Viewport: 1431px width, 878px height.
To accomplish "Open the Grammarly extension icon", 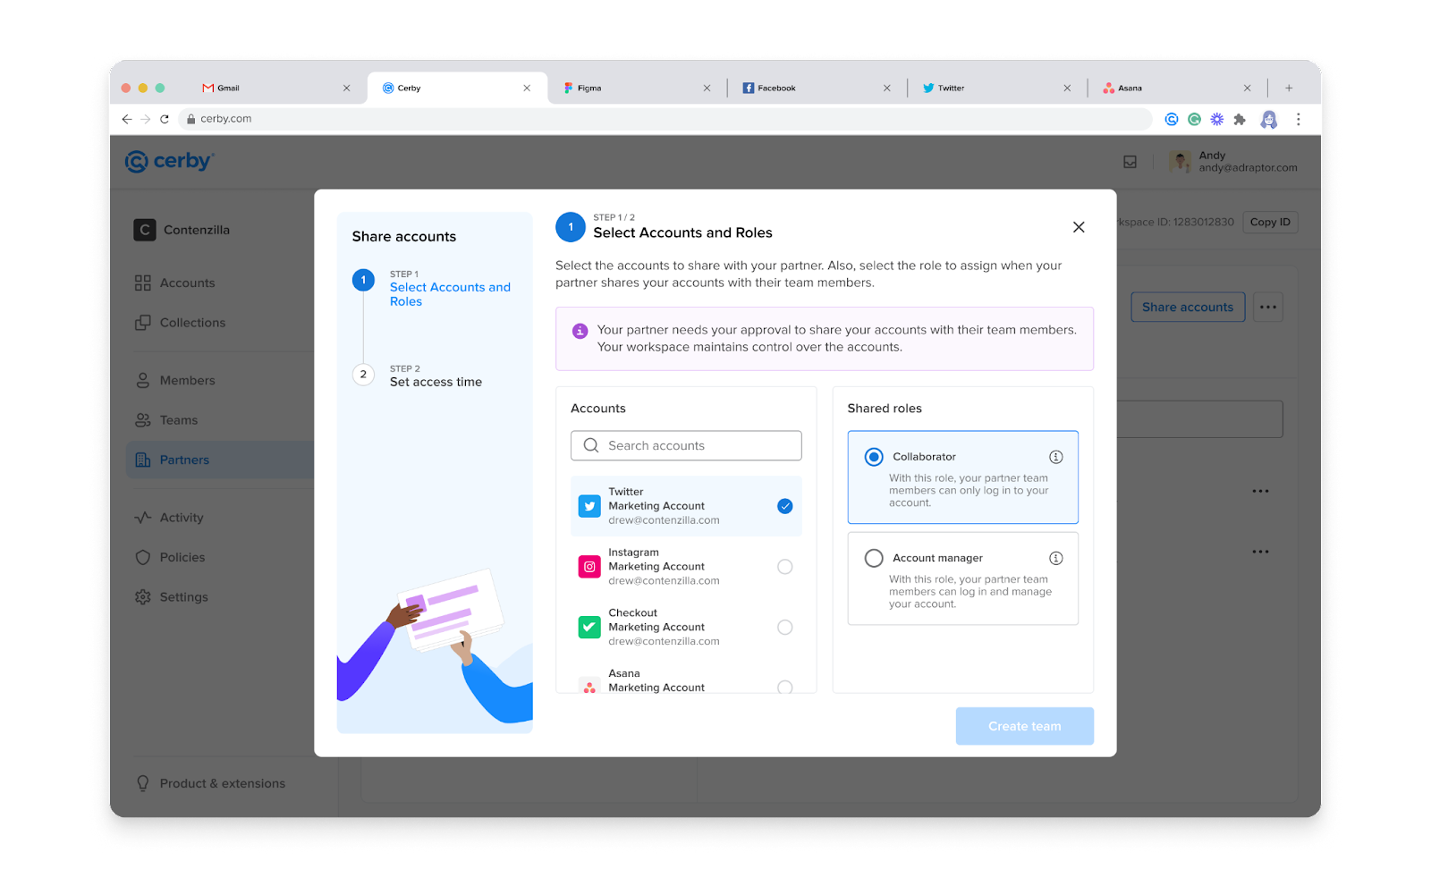I will pyautogui.click(x=1194, y=119).
